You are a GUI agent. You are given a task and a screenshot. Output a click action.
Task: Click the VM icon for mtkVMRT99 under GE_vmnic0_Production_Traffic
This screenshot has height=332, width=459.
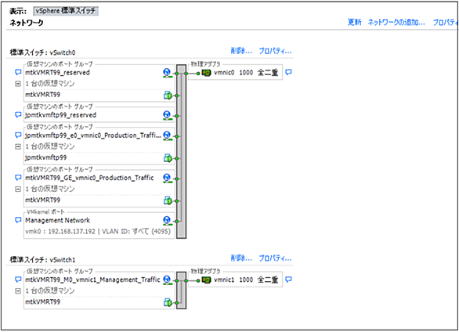tap(168, 200)
